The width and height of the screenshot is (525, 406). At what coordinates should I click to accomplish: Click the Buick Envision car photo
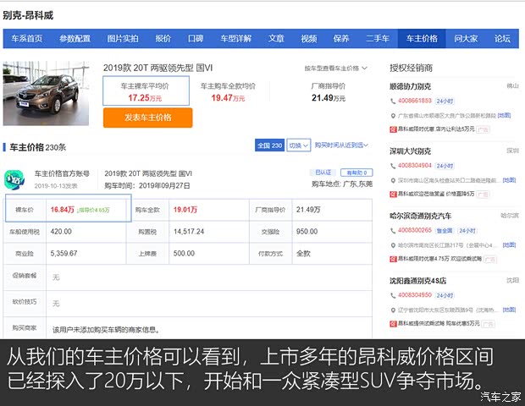[x=47, y=93]
